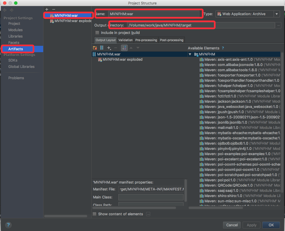Create a directory in the output layout

pos(95,48)
